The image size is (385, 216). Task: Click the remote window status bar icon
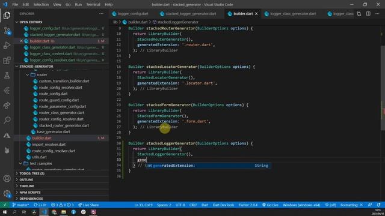[x=5, y=205]
